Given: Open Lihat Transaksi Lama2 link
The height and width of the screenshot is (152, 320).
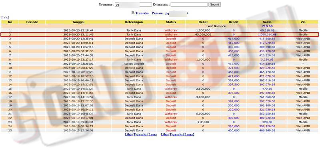Looking at the screenshot, I should coord(178,134).
